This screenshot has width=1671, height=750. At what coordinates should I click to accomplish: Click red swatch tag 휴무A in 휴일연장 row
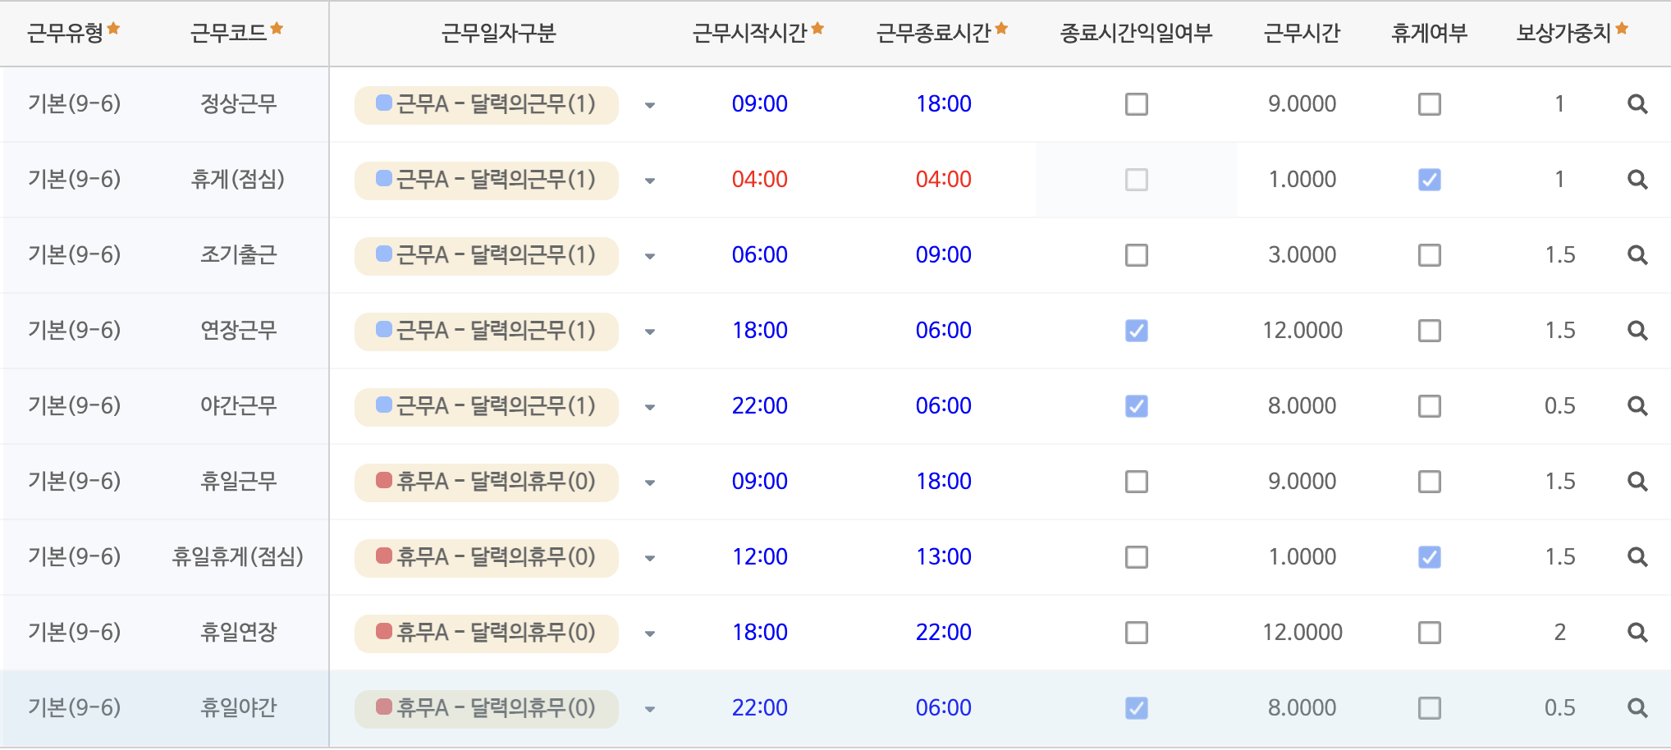487,633
